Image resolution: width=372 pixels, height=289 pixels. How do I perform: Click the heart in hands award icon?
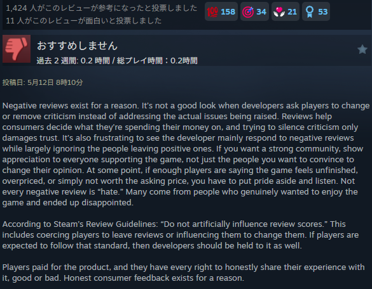pyautogui.click(x=279, y=12)
